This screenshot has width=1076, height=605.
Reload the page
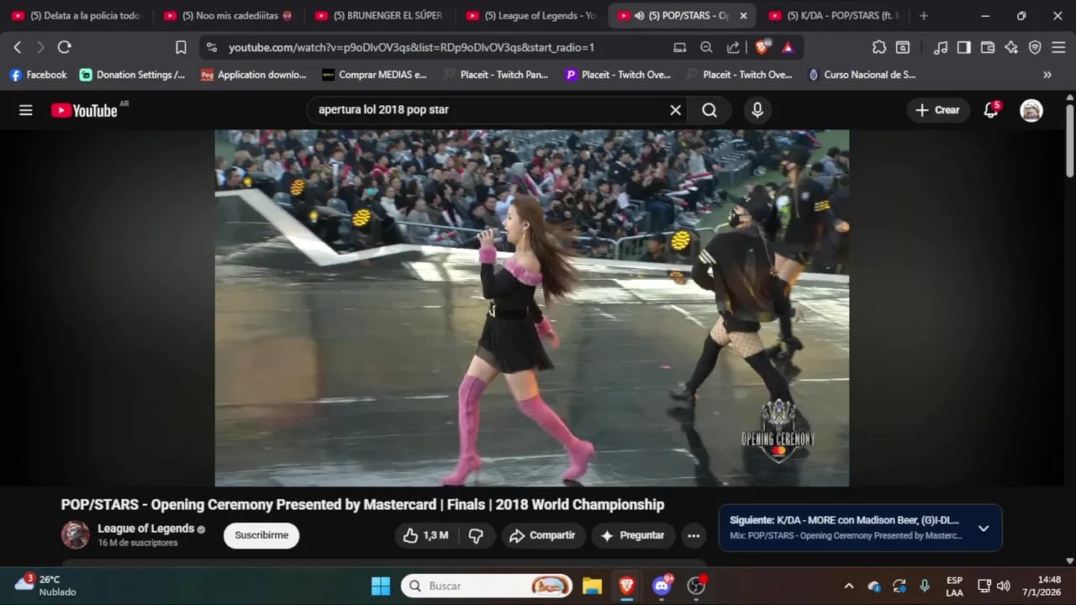pyautogui.click(x=64, y=47)
